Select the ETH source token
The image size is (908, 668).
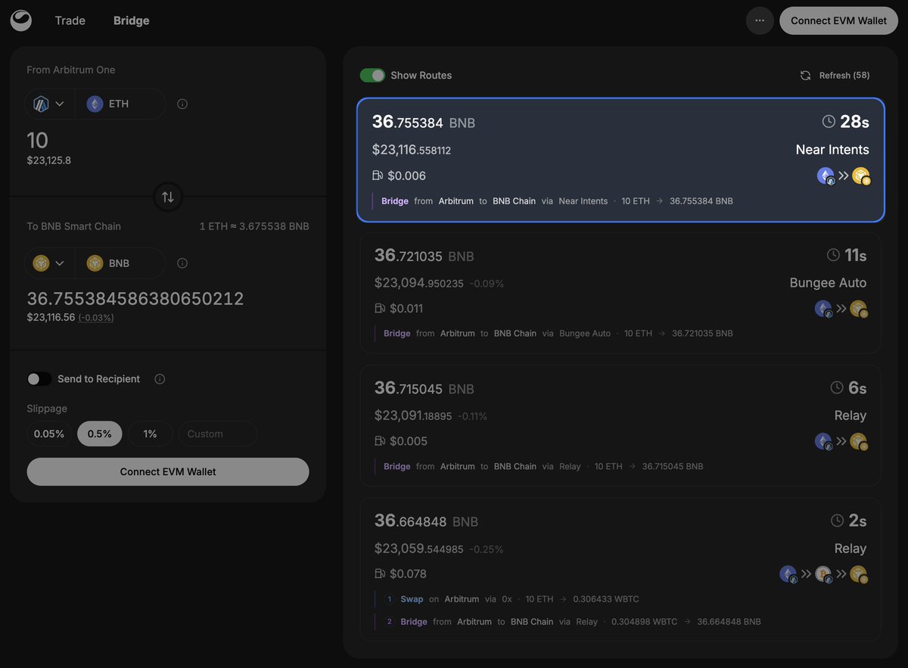(x=120, y=104)
